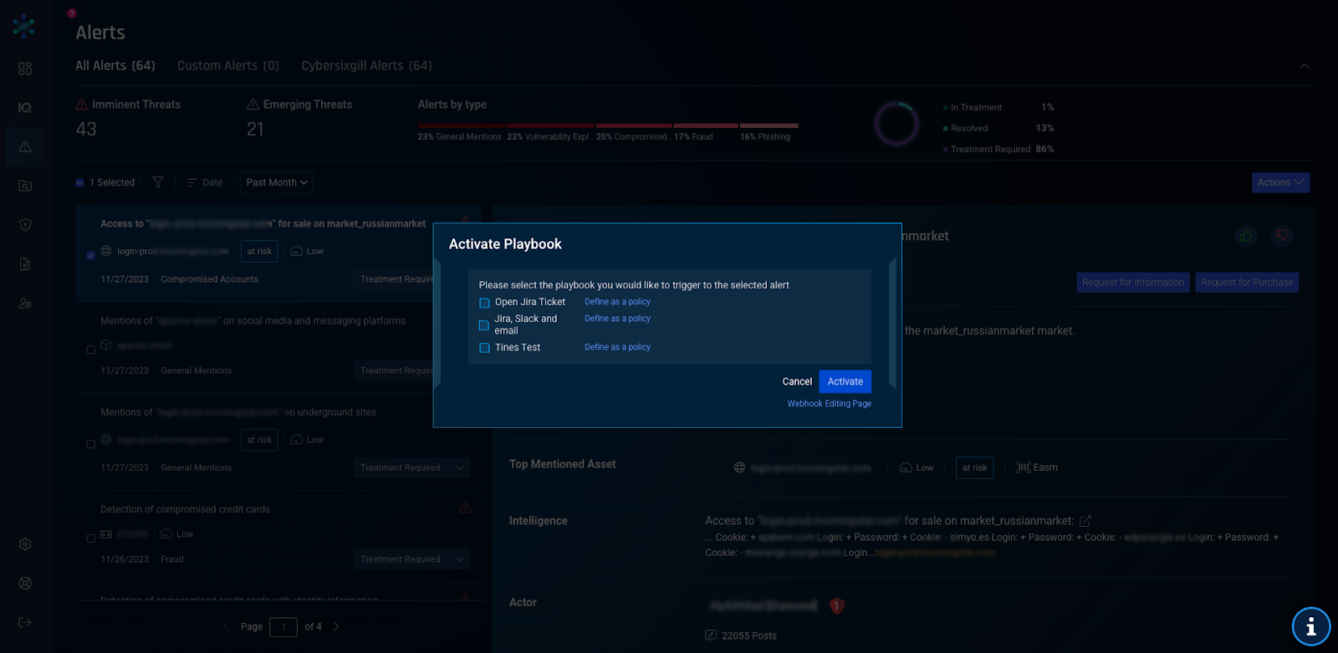This screenshot has height=653, width=1338.
Task: Open the Past Month date dropdown
Action: pyautogui.click(x=277, y=182)
